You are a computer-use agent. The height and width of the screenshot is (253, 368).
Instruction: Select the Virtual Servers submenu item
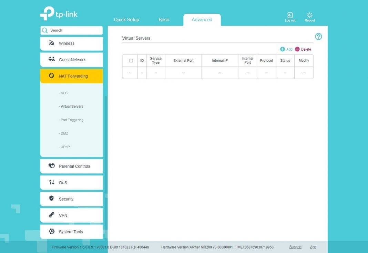pyautogui.click(x=71, y=107)
